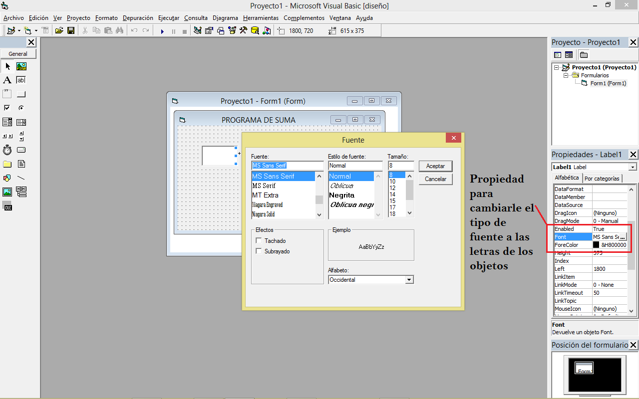Open the Ejecutar menu
This screenshot has width=639, height=399.
point(169,17)
